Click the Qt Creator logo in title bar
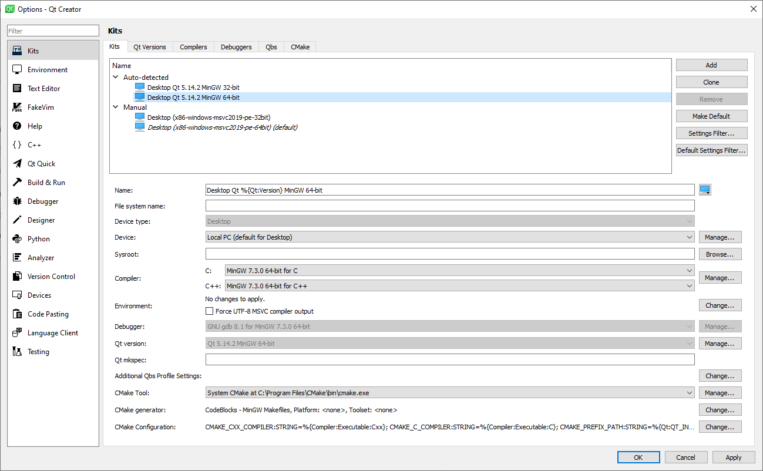This screenshot has width=763, height=471. click(x=9, y=9)
